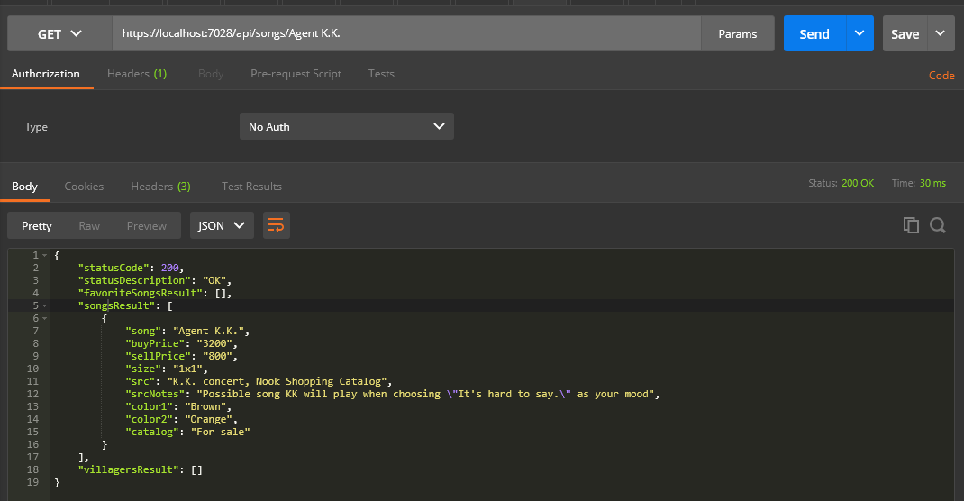Screen dimensions: 964x501
Task: Open the Params editor
Action: point(737,34)
